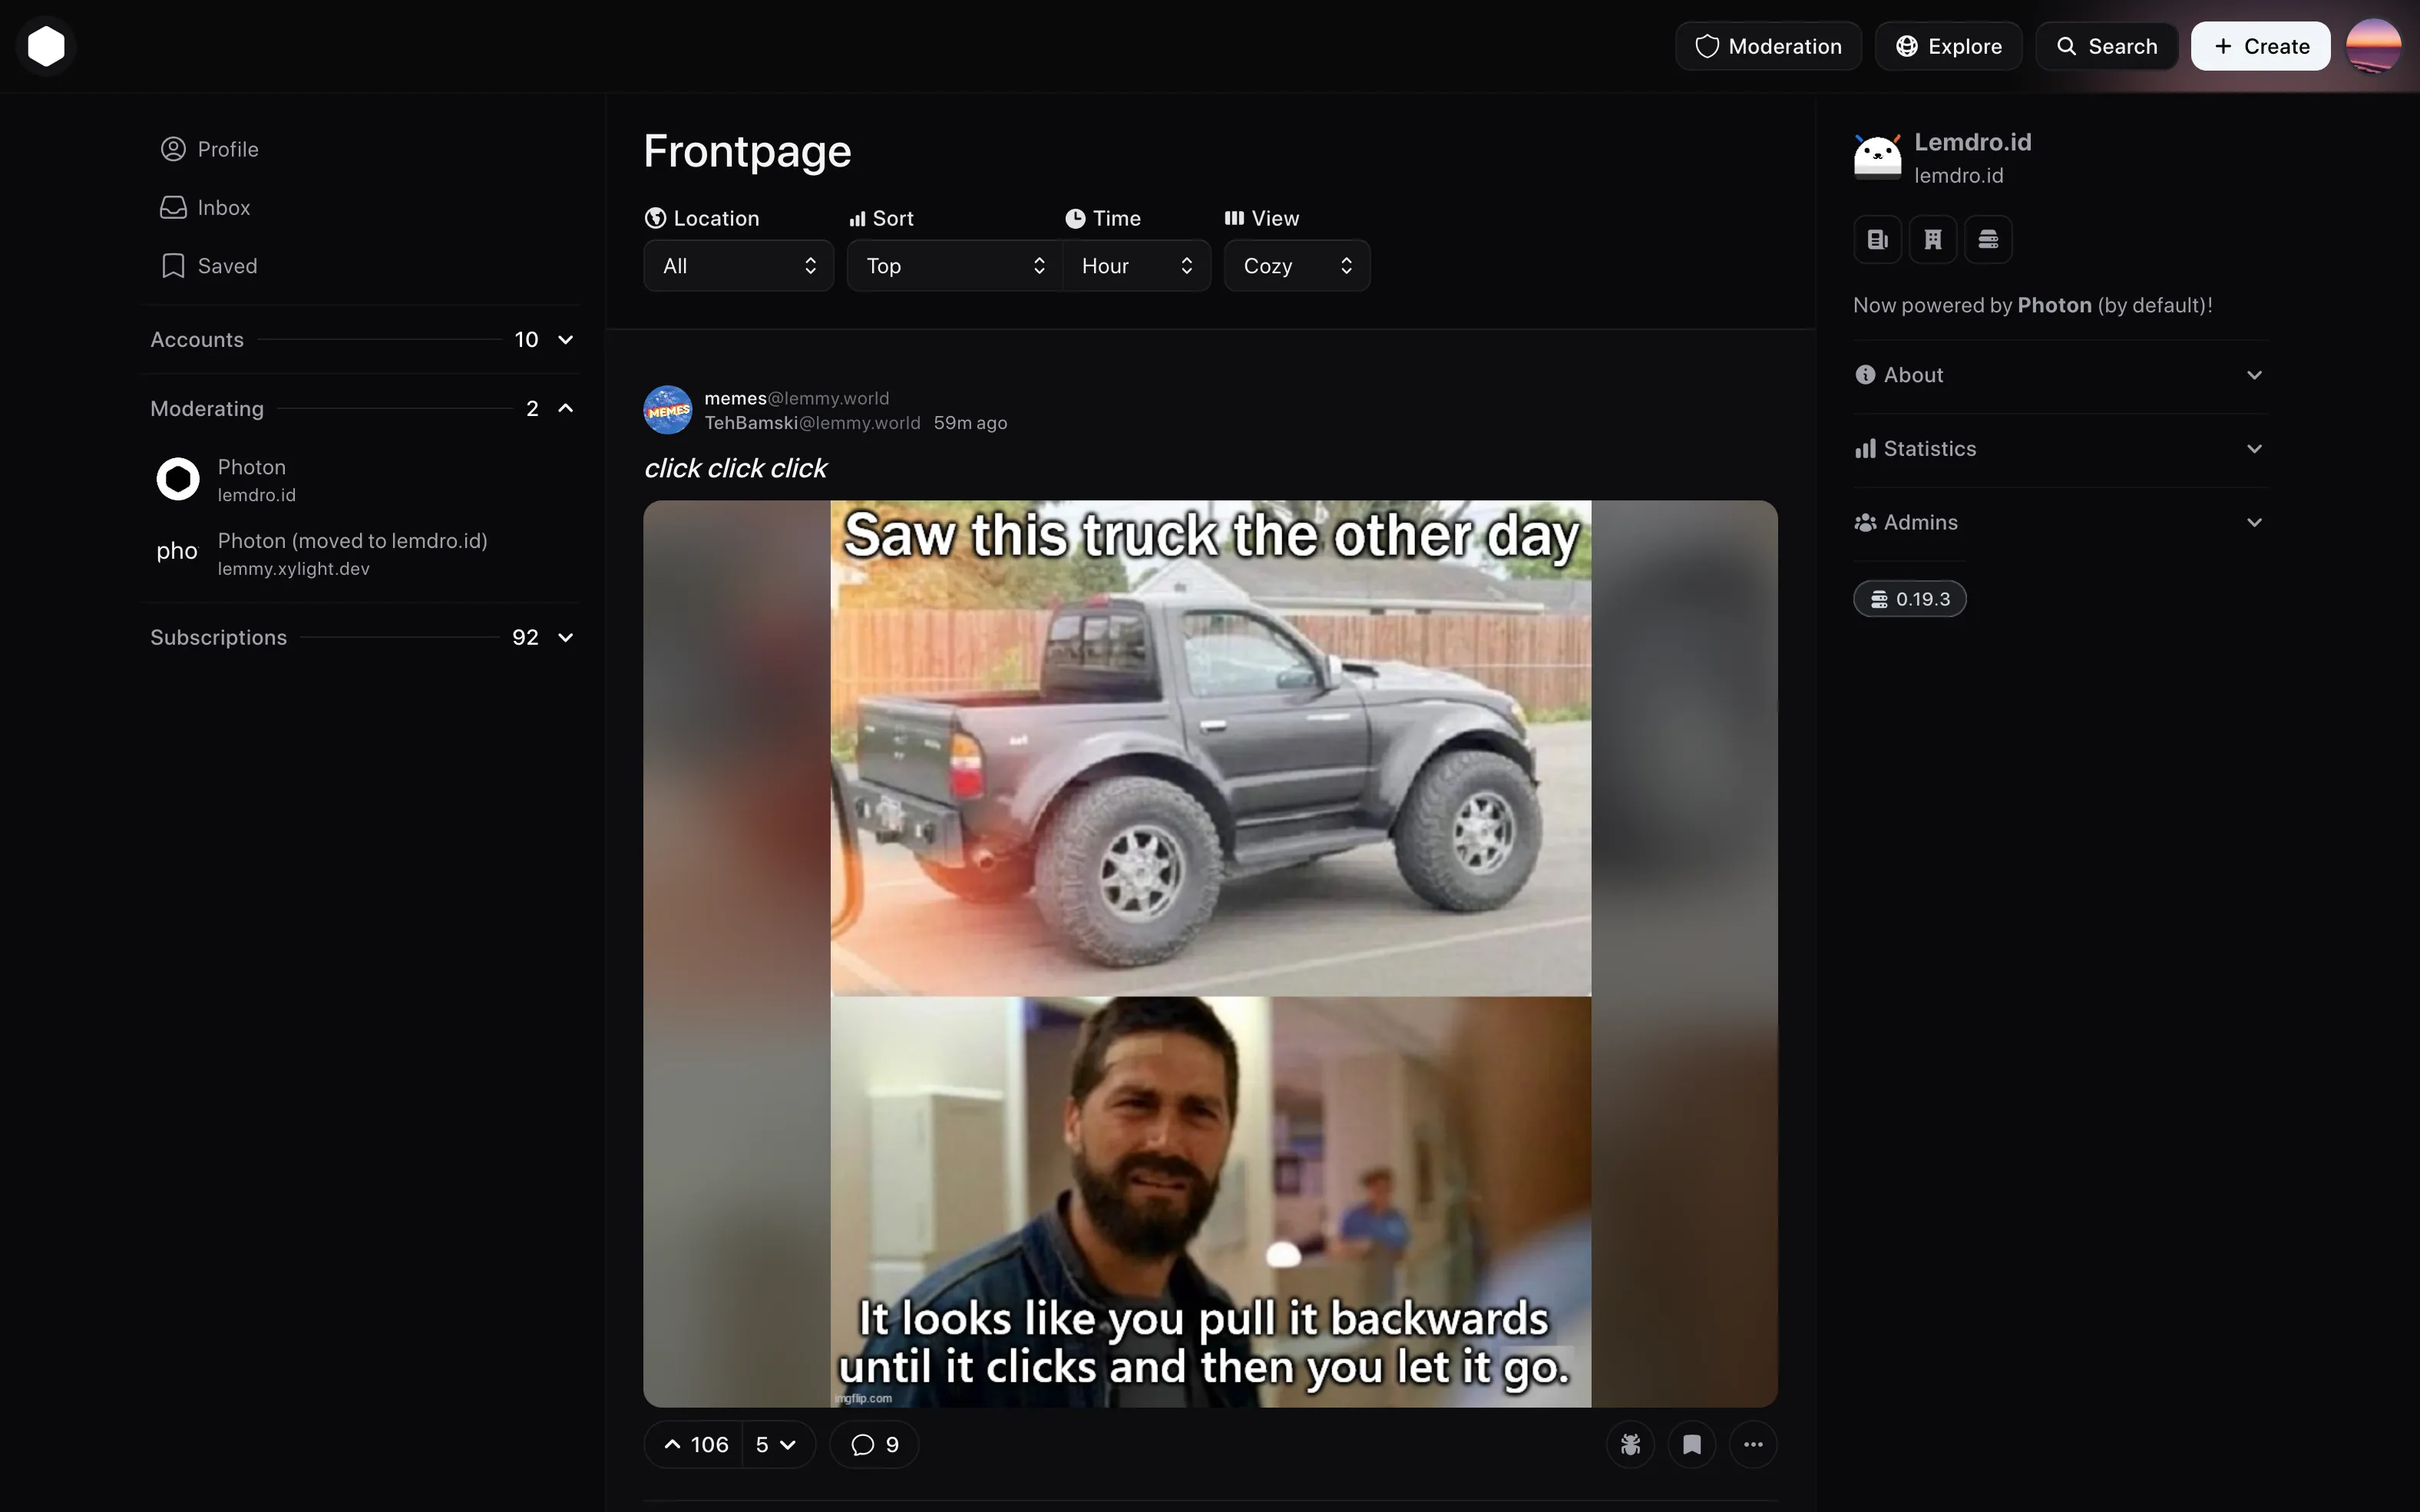Open Search
The image size is (2420, 1512).
tap(2106, 46)
